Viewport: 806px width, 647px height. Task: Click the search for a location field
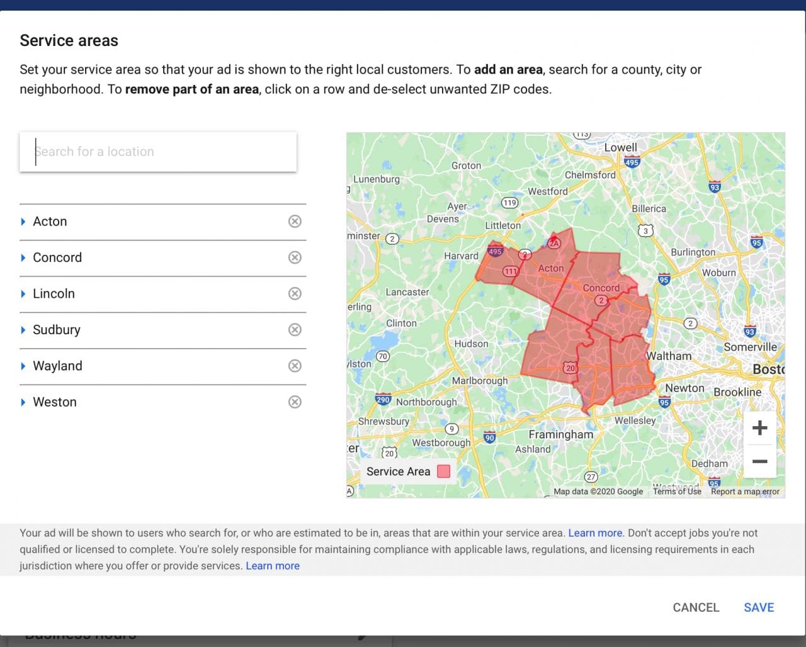click(157, 152)
